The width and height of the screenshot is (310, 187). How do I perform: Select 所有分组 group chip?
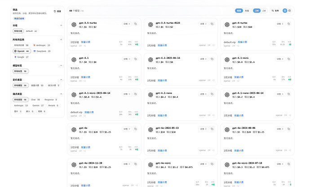click(x=18, y=31)
